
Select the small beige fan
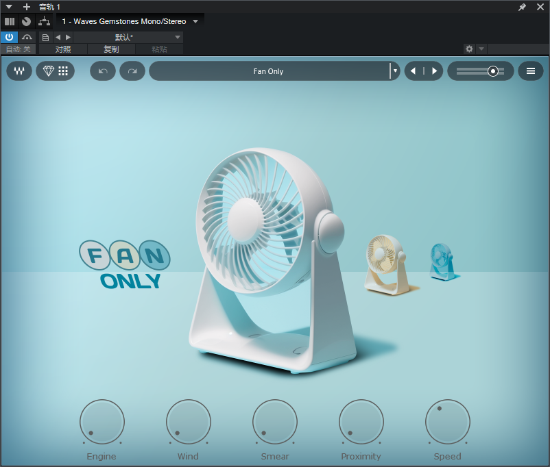pyautogui.click(x=386, y=264)
